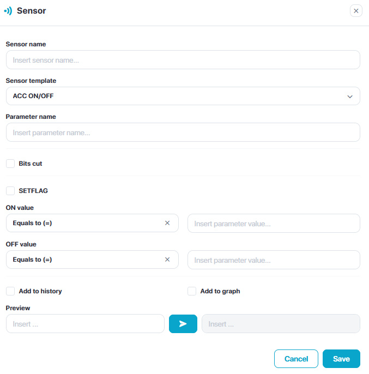Enable the Bits cut checkbox

click(10, 164)
